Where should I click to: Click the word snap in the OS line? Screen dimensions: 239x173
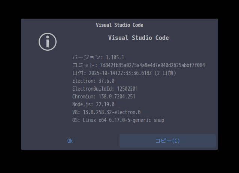158,120
